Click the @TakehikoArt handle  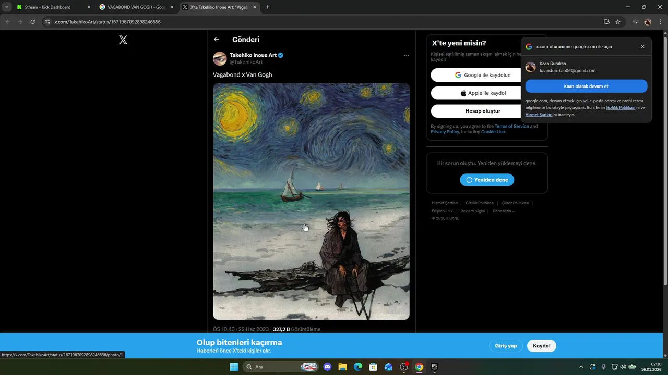pos(246,63)
